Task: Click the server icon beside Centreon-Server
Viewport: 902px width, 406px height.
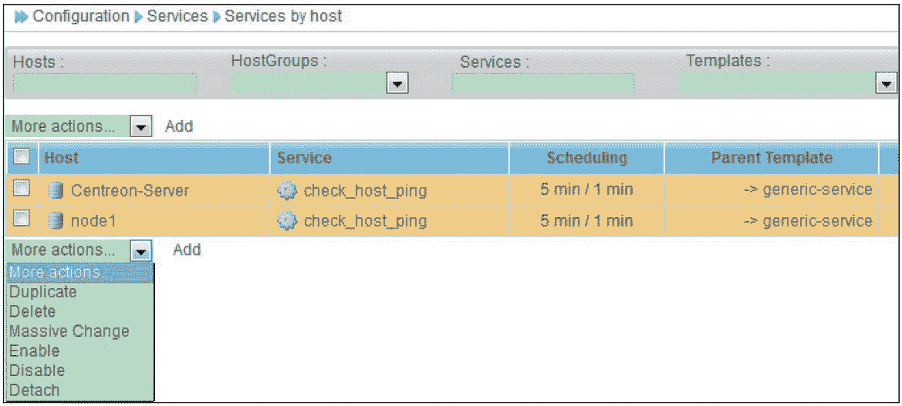Action: [56, 190]
